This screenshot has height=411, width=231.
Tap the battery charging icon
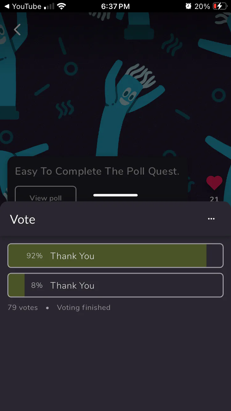point(220,6)
